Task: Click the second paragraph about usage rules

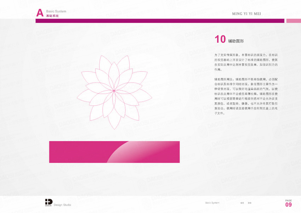Action: coord(246,96)
